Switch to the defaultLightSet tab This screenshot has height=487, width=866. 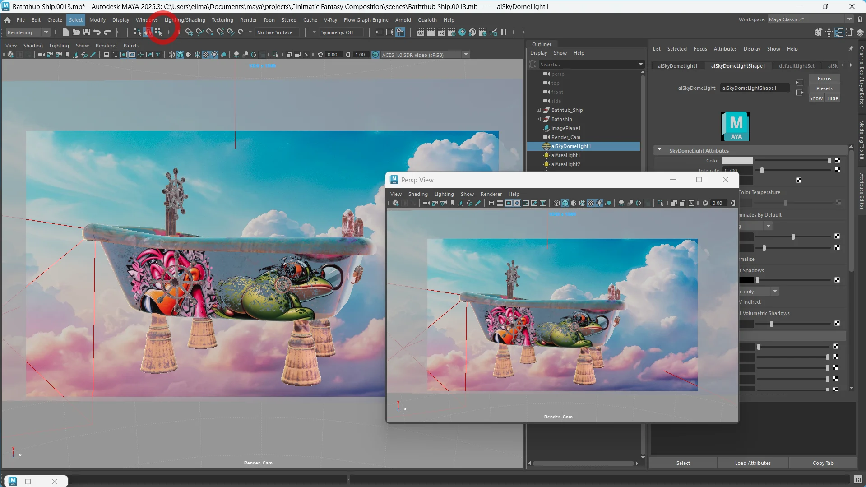click(797, 66)
